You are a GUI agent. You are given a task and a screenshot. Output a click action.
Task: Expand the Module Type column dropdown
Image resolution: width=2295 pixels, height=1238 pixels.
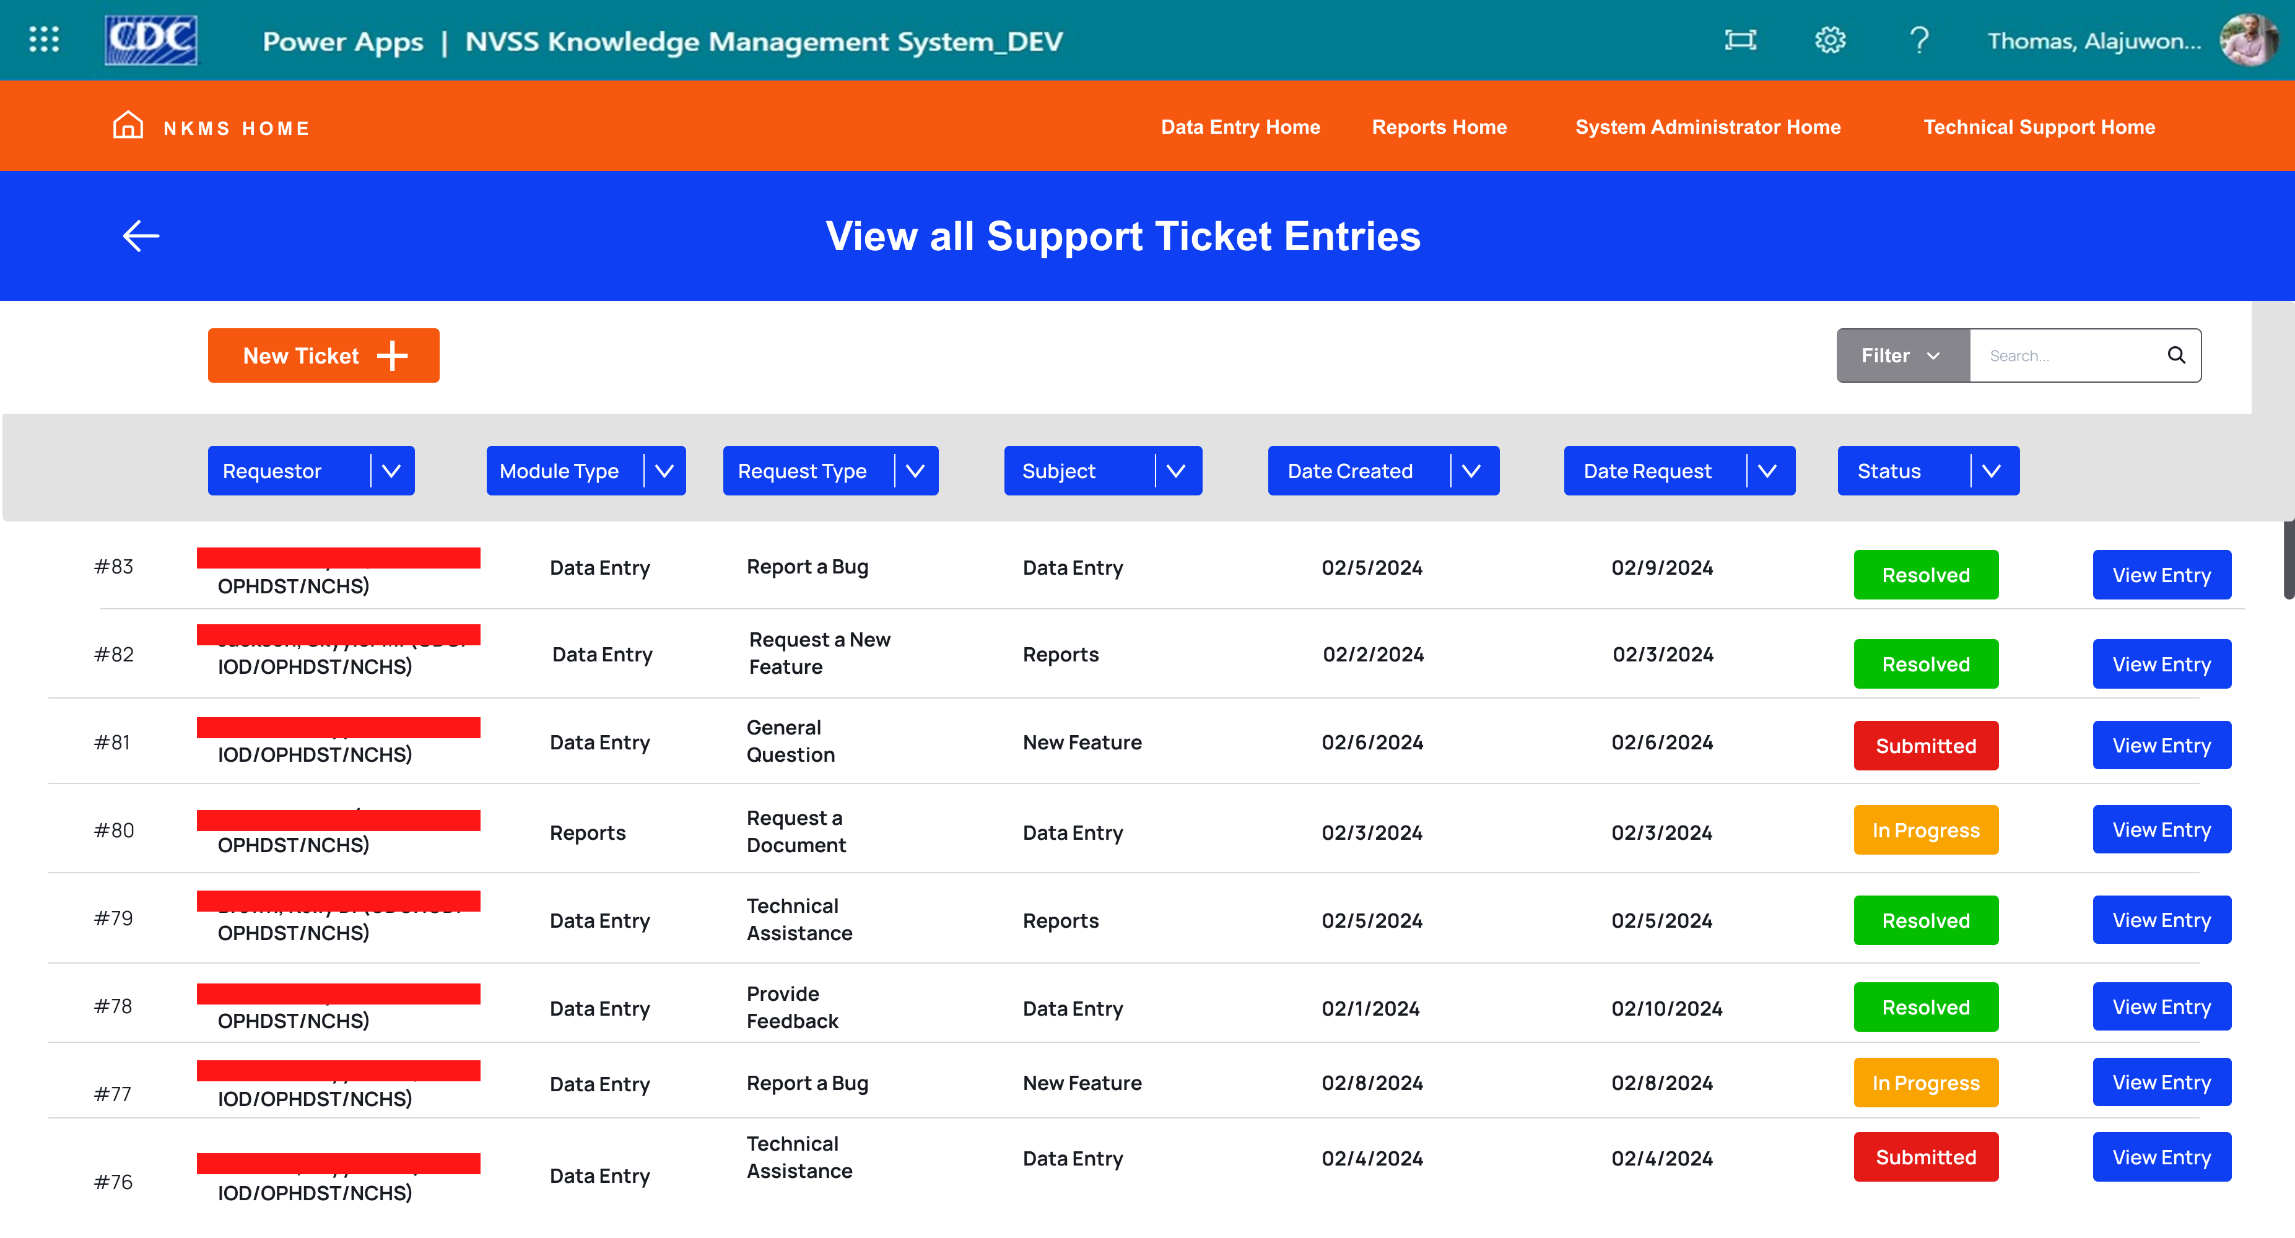pyautogui.click(x=664, y=471)
